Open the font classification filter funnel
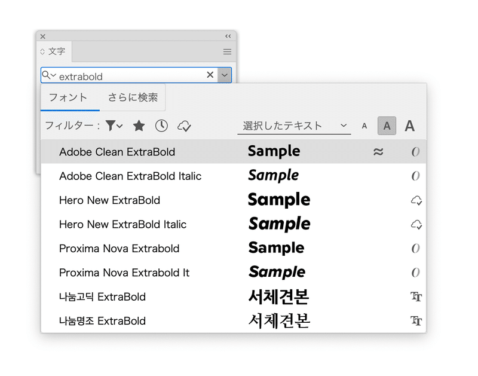Screen dimensions: 478x376 click(x=114, y=126)
